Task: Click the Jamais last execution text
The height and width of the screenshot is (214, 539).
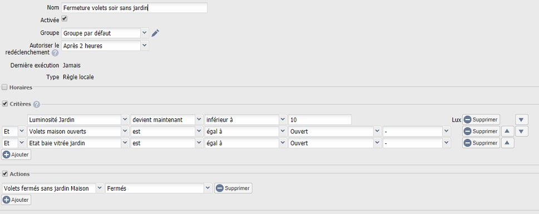Action: pos(72,65)
